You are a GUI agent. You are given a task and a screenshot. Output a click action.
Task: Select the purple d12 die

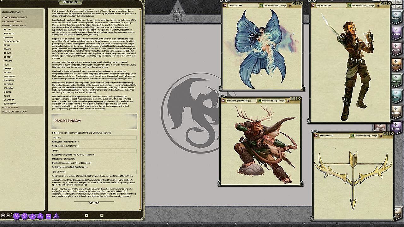[25, 216]
